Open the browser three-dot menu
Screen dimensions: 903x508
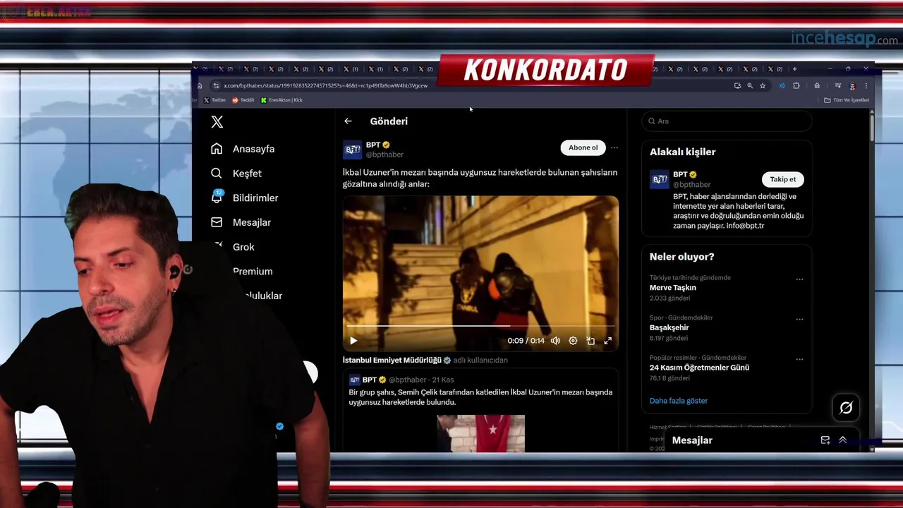[x=866, y=85]
